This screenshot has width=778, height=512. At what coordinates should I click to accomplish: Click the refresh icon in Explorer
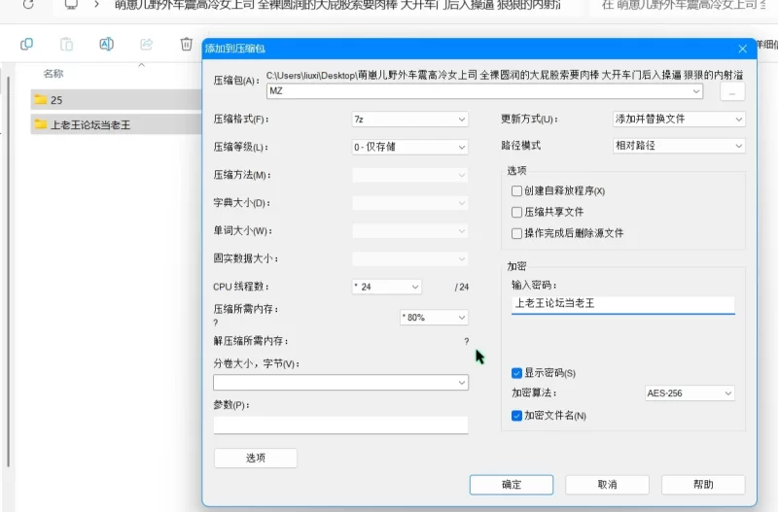pos(28,5)
